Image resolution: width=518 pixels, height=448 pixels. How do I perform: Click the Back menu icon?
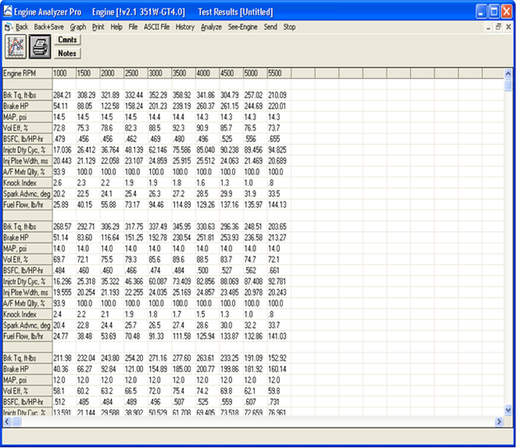(x=9, y=27)
